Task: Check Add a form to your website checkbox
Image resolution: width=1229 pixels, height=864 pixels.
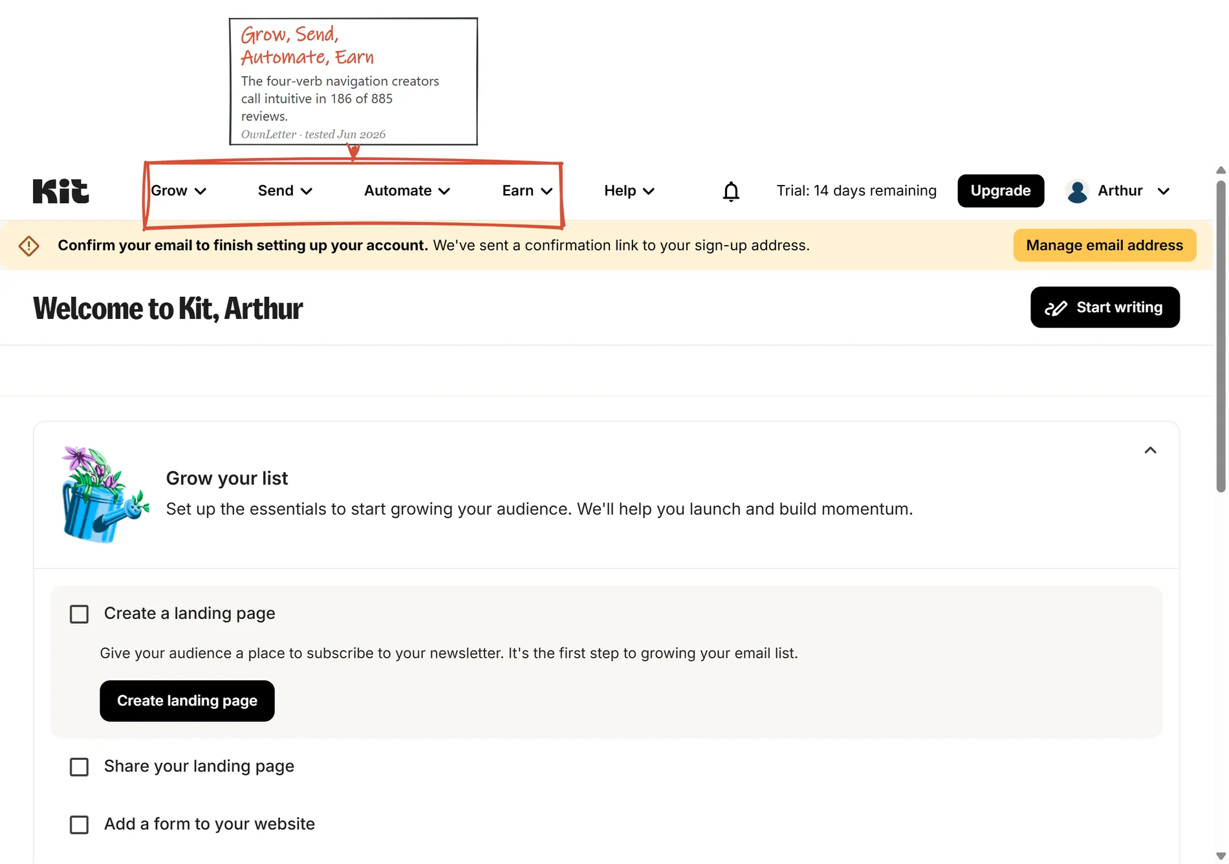Action: 79,825
